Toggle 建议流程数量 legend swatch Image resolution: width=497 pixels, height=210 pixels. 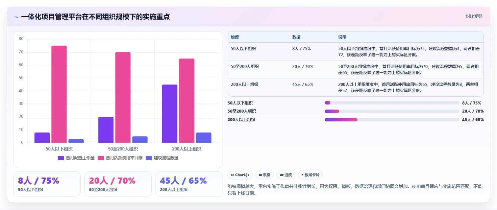click(x=149, y=158)
